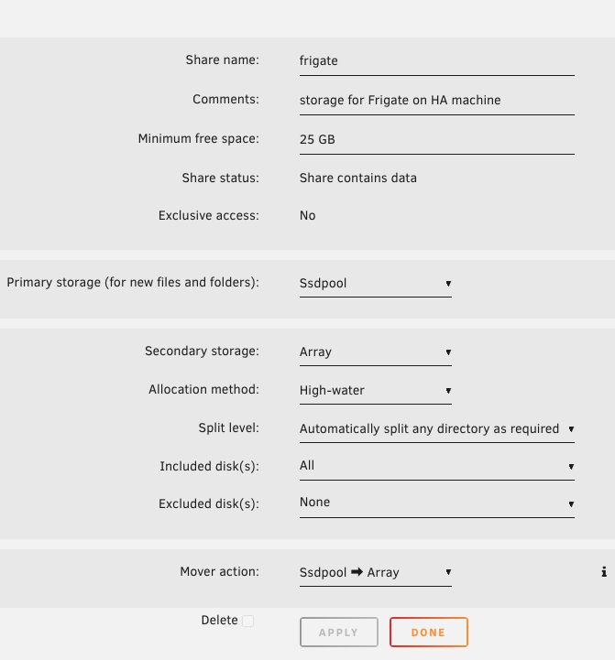Click the Share contains data status text

pyautogui.click(x=357, y=179)
